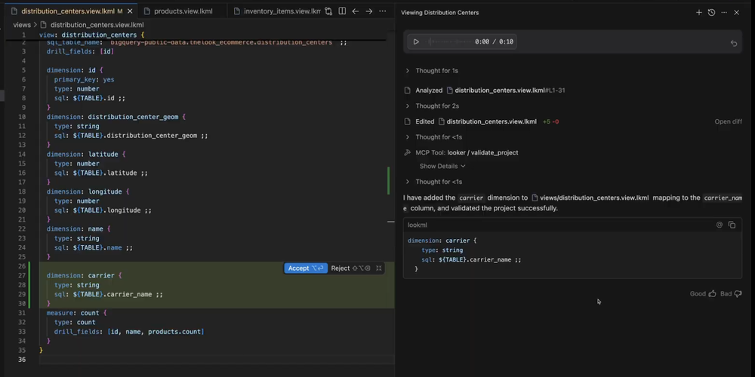
Task: Click the 0:00 / 0:10 audio time display
Action: [494, 41]
